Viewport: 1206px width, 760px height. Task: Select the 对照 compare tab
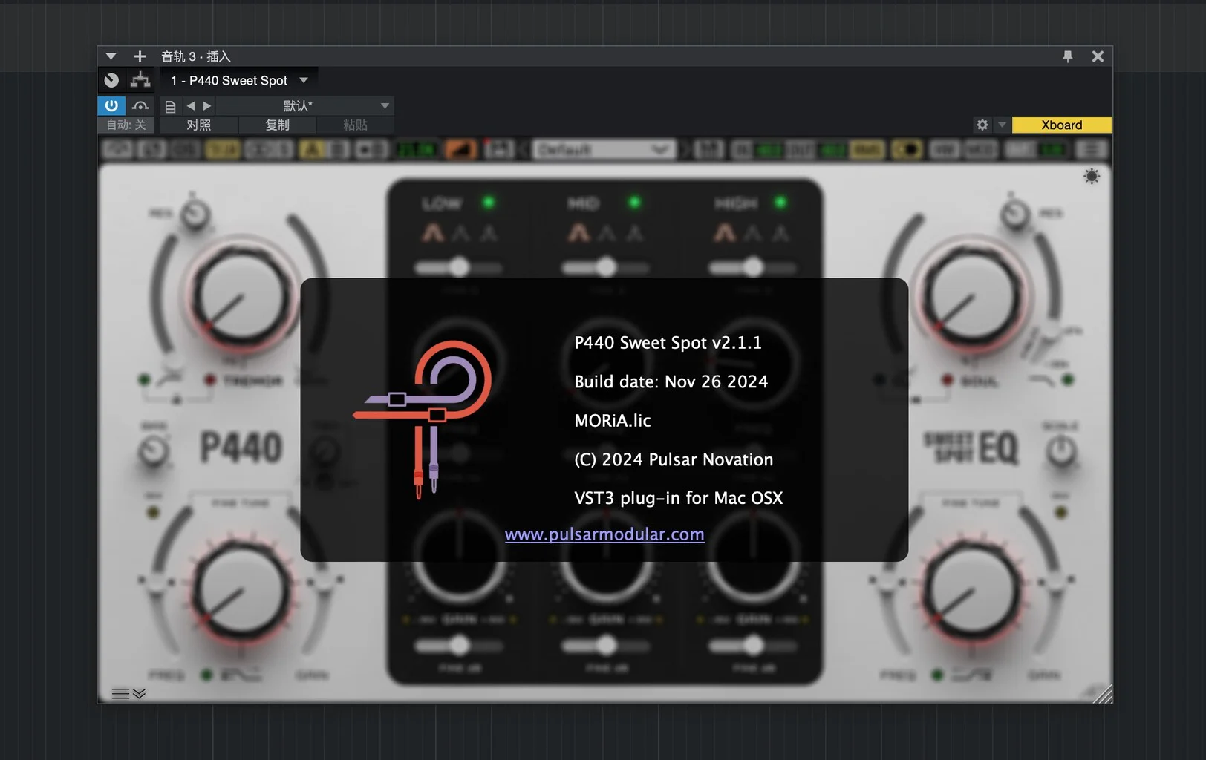[x=198, y=125]
